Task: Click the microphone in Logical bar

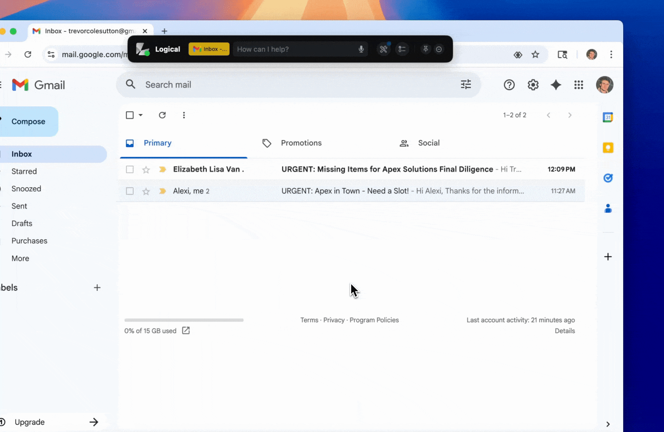Action: tap(361, 49)
